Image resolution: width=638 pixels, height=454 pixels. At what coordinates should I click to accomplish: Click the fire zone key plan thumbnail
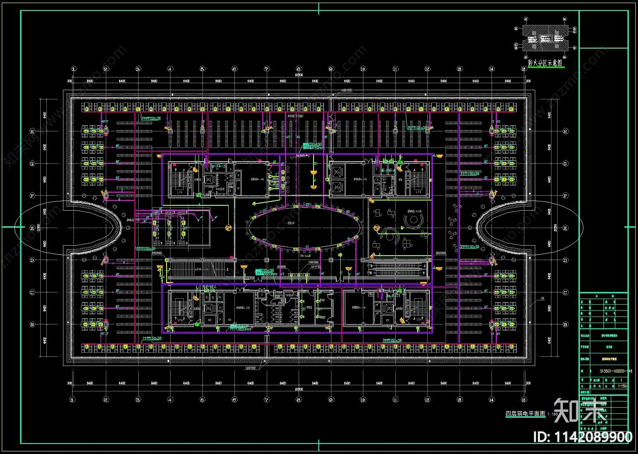point(545,38)
